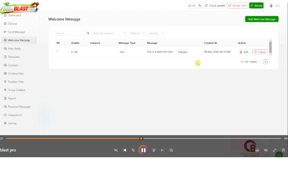
Task: Click the speaker volume icon
Action: 266,150
